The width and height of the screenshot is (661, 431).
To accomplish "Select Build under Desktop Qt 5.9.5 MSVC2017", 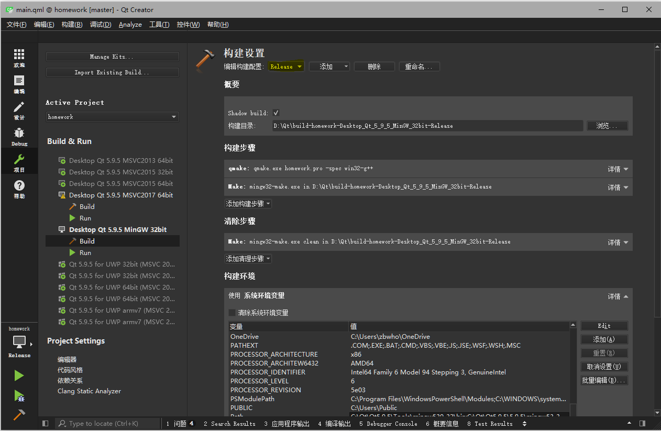I will coord(87,206).
